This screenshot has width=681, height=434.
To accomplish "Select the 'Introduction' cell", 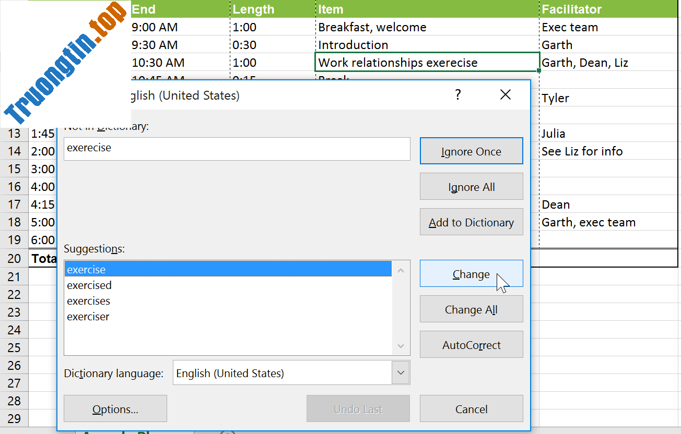I will (427, 45).
